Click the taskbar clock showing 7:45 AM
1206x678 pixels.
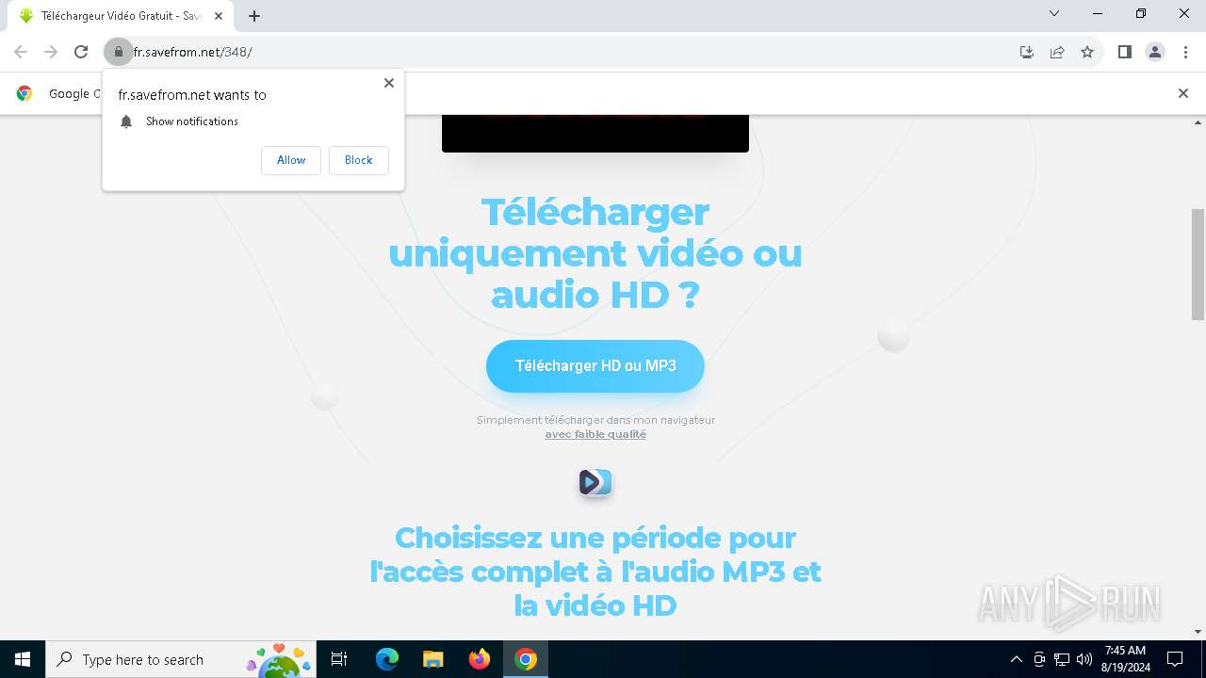[1125, 659]
